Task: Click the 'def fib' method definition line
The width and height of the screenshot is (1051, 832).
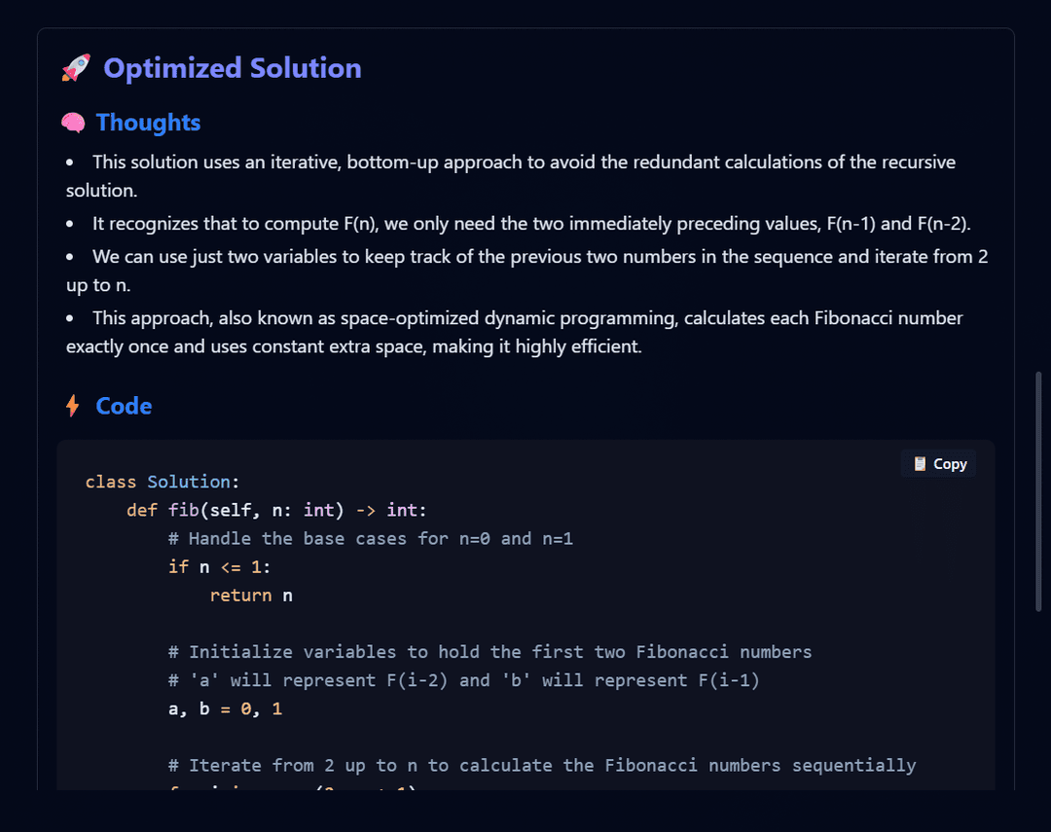Action: click(276, 510)
